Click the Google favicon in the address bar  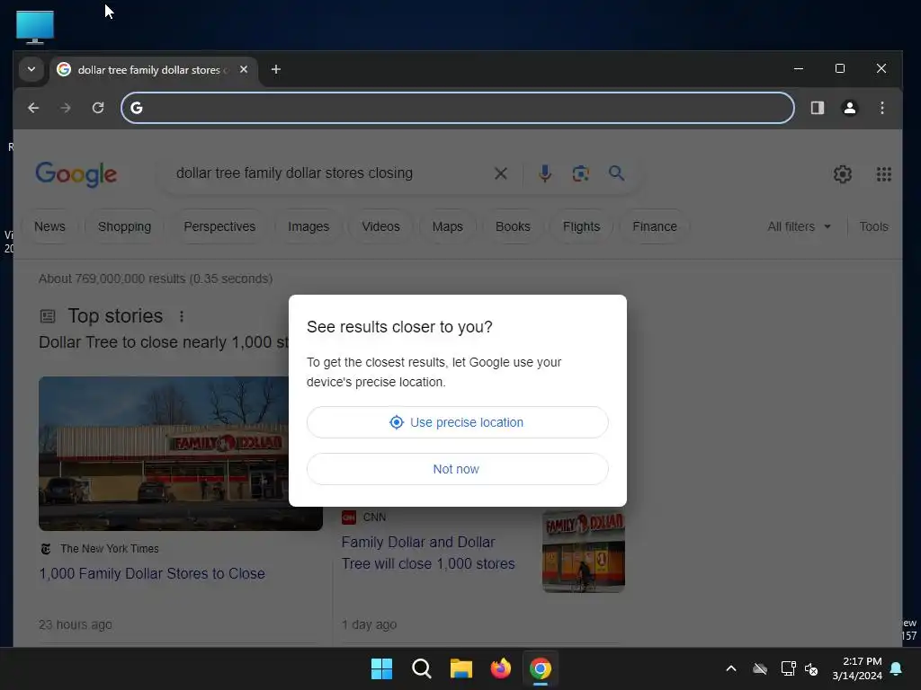point(137,108)
